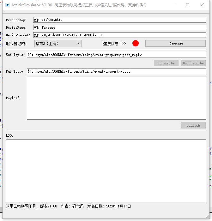Click the ProductKey label
Image resolution: width=212 pixels, height=221 pixels.
pos(16,20)
